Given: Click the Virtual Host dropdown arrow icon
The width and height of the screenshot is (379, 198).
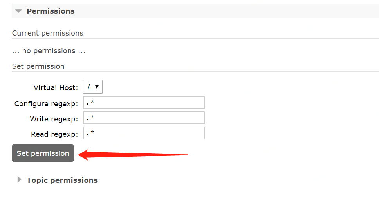Looking at the screenshot, I should pos(97,87).
